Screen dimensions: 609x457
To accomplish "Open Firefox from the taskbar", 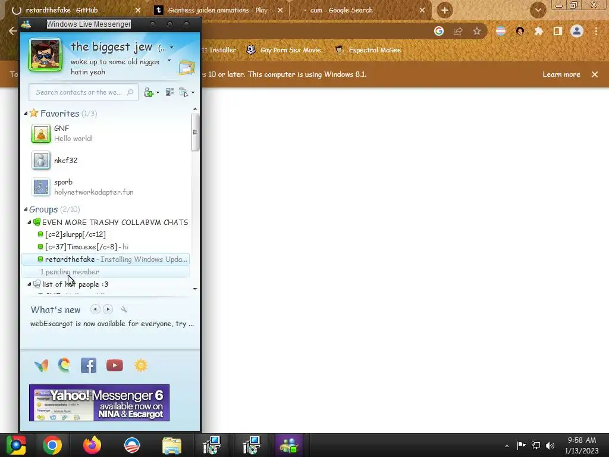I will click(x=92, y=445).
